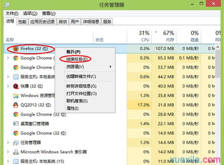The image size is (224, 165).
Task: Expand the first Google Chrome process group
Action: tap(8, 58)
